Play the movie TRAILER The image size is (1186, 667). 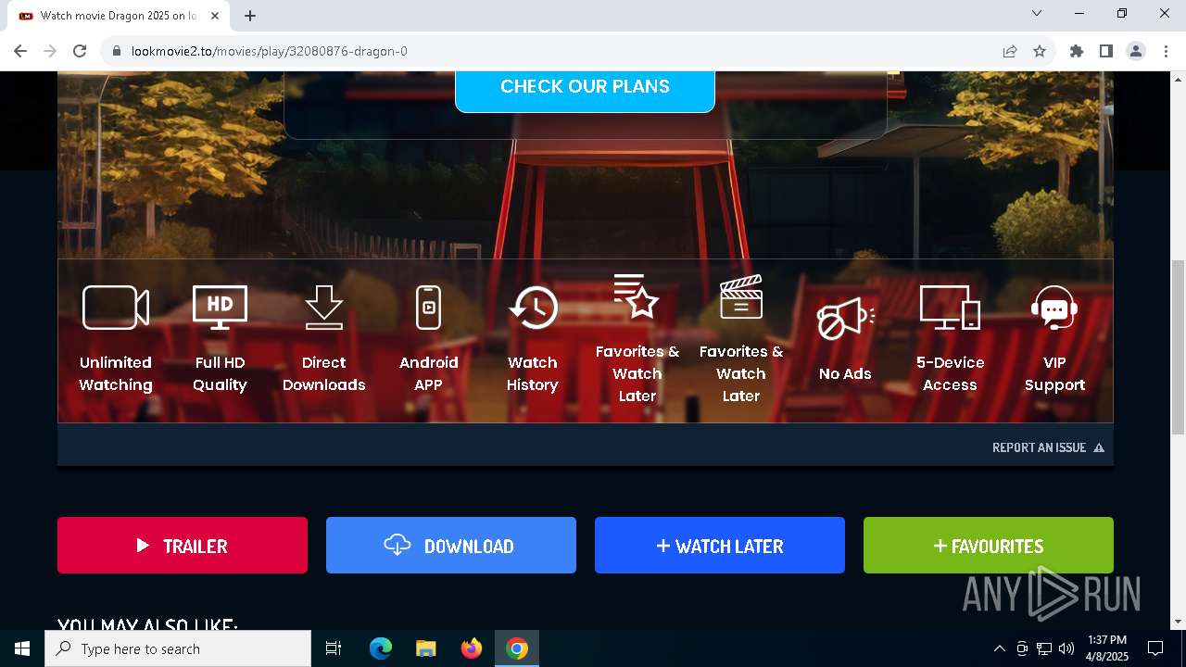point(183,546)
